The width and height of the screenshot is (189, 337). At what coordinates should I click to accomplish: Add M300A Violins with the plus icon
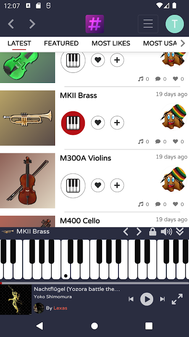(117, 185)
